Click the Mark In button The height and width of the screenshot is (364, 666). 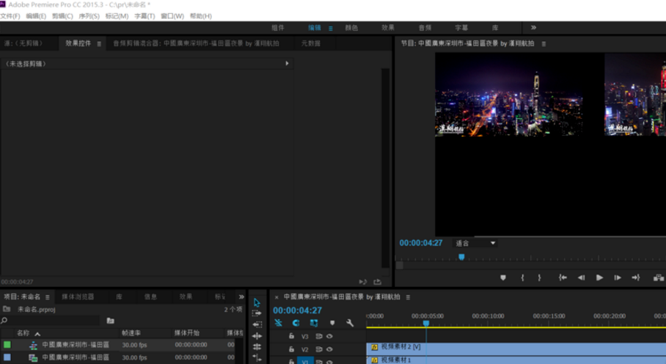click(x=522, y=277)
